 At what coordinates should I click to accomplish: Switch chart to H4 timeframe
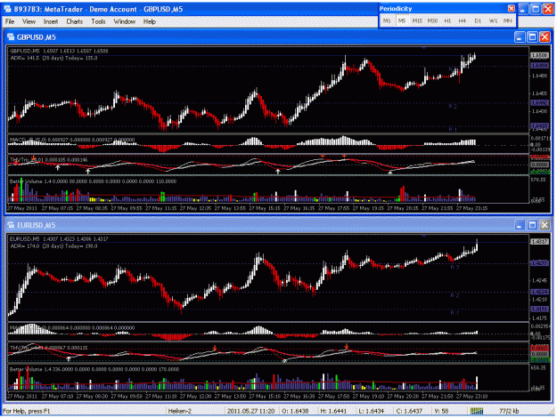point(463,21)
